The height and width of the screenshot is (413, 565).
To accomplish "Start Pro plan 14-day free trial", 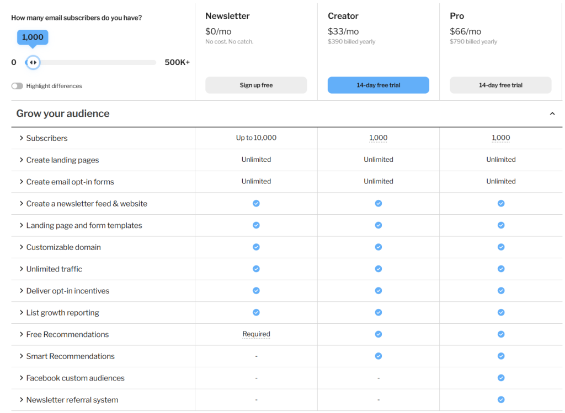I will pyautogui.click(x=500, y=85).
